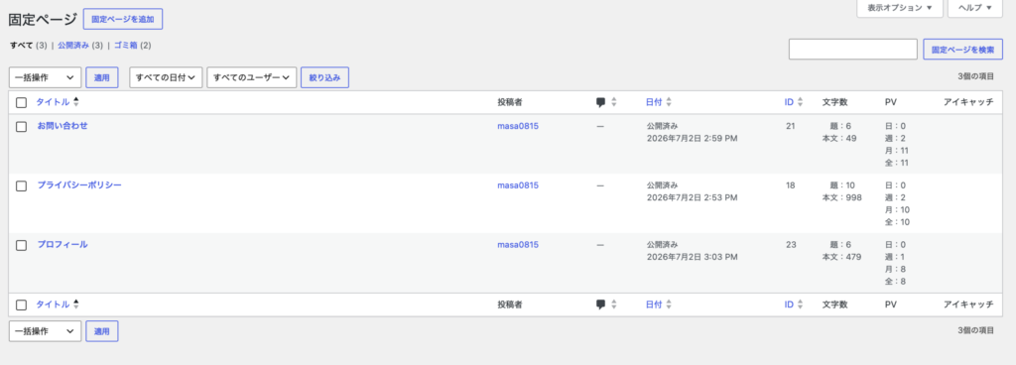Open the お問い合わせ page title link

pos(63,126)
